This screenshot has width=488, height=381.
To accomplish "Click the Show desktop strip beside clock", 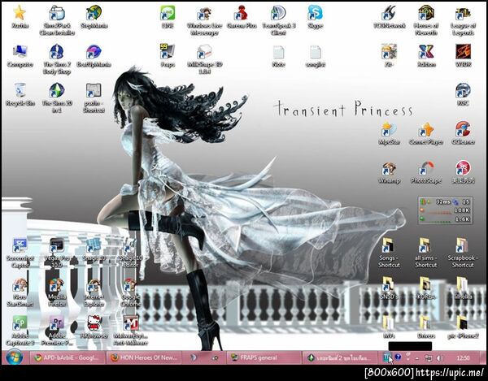I will 481,357.
